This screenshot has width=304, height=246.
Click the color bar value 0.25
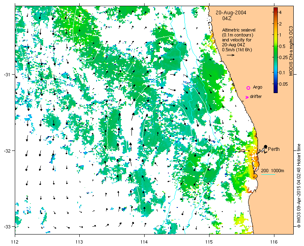click(x=283, y=57)
